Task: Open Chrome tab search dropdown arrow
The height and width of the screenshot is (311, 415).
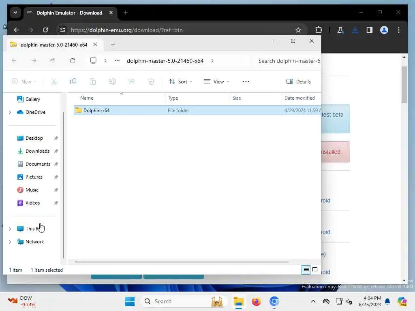Action: coord(15,13)
